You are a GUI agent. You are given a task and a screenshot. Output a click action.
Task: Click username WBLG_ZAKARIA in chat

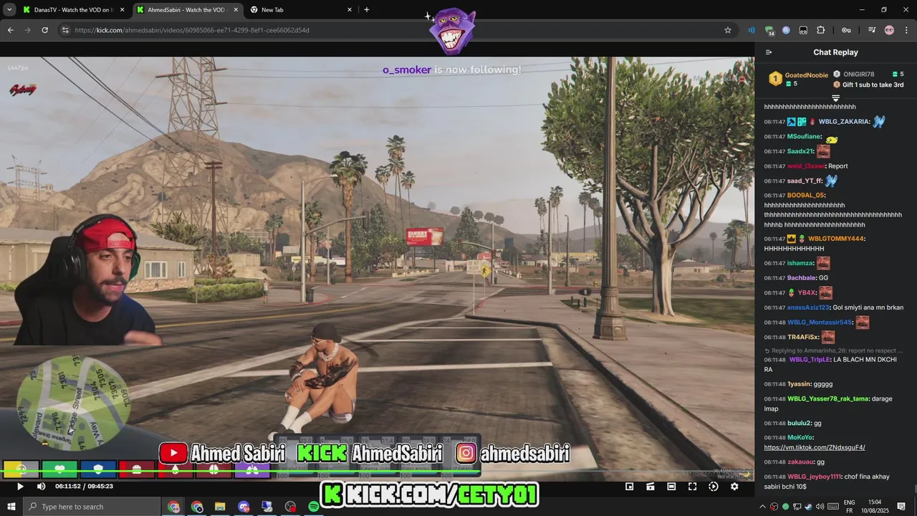[x=843, y=122]
